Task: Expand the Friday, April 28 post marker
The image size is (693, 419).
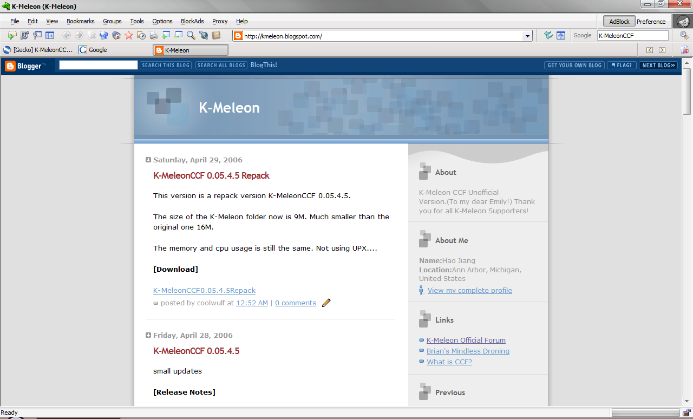Action: (x=148, y=335)
